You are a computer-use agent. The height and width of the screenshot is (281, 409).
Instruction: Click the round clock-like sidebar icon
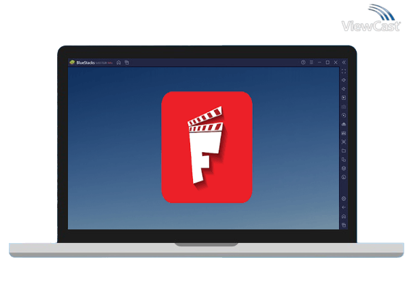pos(344,177)
